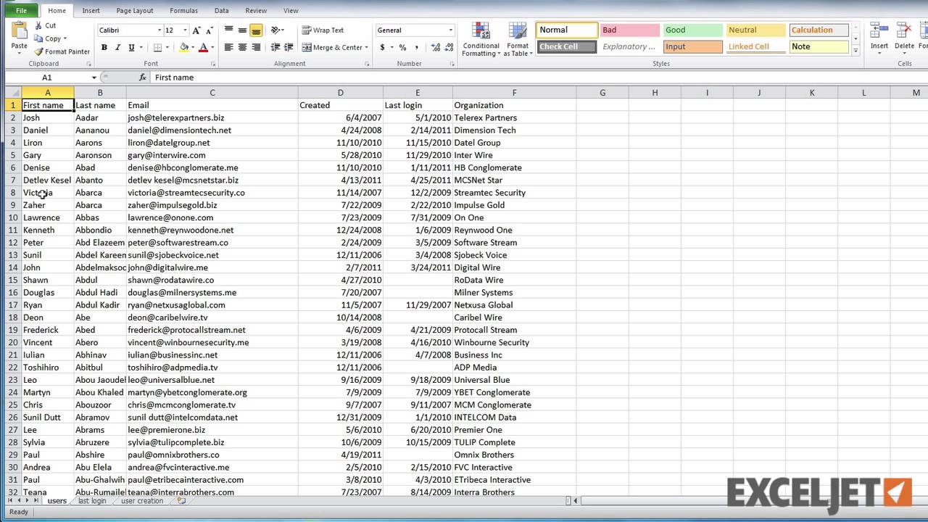Apply Comma Style number format
The width and height of the screenshot is (928, 522).
pyautogui.click(x=418, y=47)
